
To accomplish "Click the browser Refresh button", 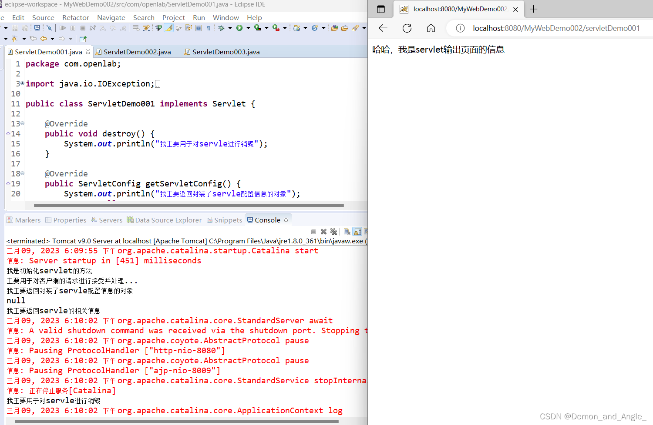I will [407, 28].
